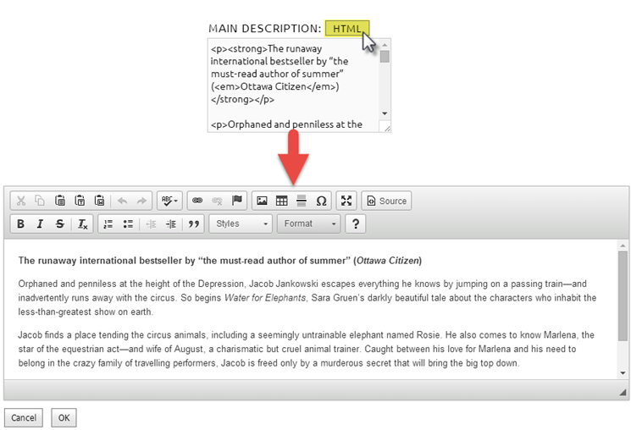Toggle Strikethrough formatting
631x430 pixels.
click(x=60, y=223)
